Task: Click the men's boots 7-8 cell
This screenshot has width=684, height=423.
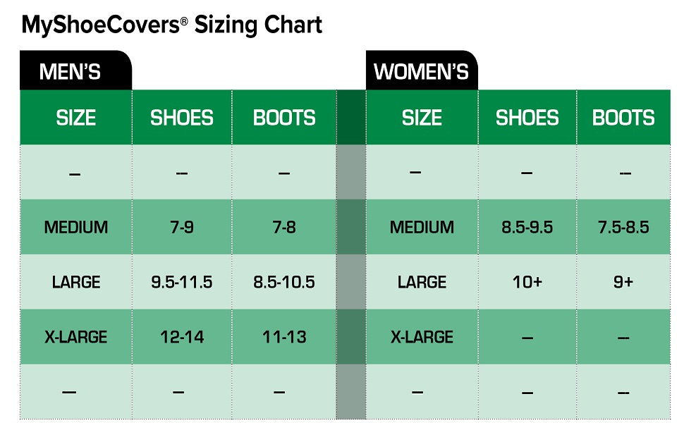Action: [284, 227]
